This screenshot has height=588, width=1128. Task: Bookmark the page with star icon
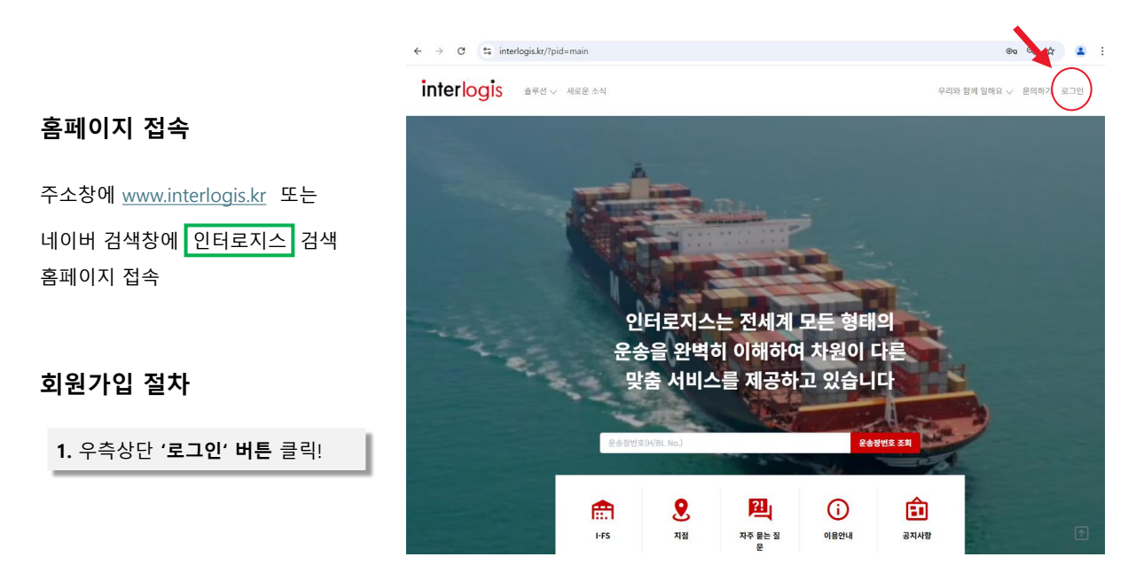1050,51
